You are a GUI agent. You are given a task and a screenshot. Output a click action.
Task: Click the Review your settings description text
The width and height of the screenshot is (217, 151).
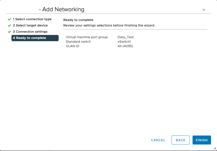tap(109, 25)
